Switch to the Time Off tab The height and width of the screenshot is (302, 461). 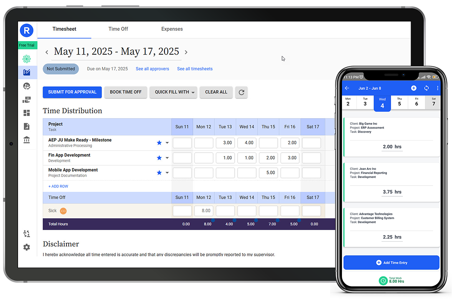coord(118,29)
